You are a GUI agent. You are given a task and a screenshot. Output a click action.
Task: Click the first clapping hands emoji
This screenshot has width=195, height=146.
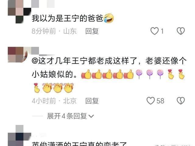pos(47,87)
